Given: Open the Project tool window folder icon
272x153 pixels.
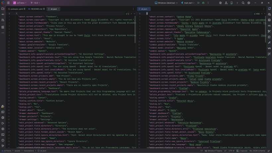Looking at the screenshot, I should tap(3, 9).
